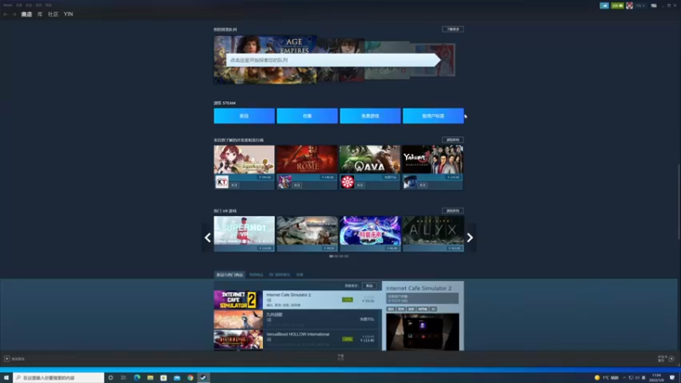Open the VenusBlood HOLLOW International list row
This screenshot has width=681, height=383.
297,339
